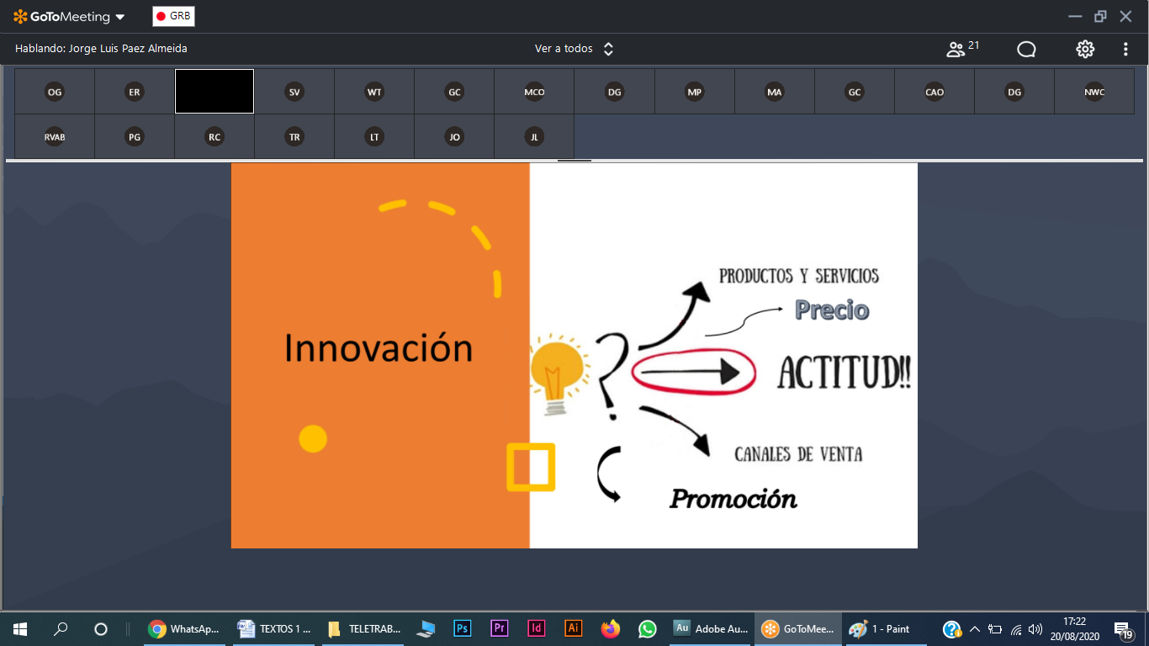Open the three-dot more options menu
This screenshot has height=646, width=1149.
(1125, 49)
